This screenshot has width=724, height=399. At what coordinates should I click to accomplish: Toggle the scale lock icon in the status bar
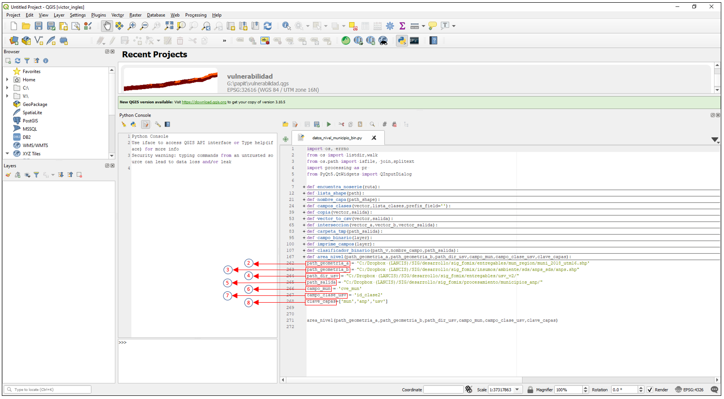[530, 389]
